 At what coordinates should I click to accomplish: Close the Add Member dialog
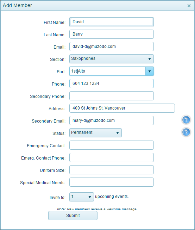(x=189, y=6)
